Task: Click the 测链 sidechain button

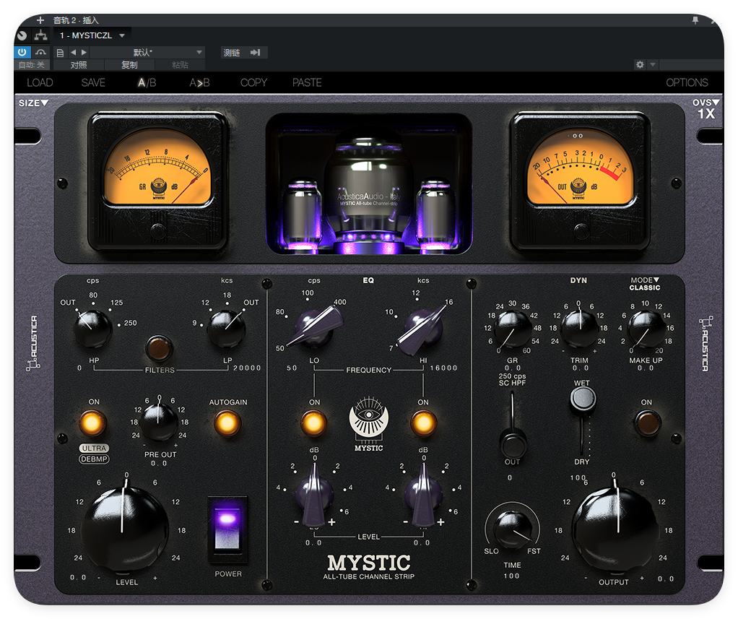Action: [x=232, y=52]
